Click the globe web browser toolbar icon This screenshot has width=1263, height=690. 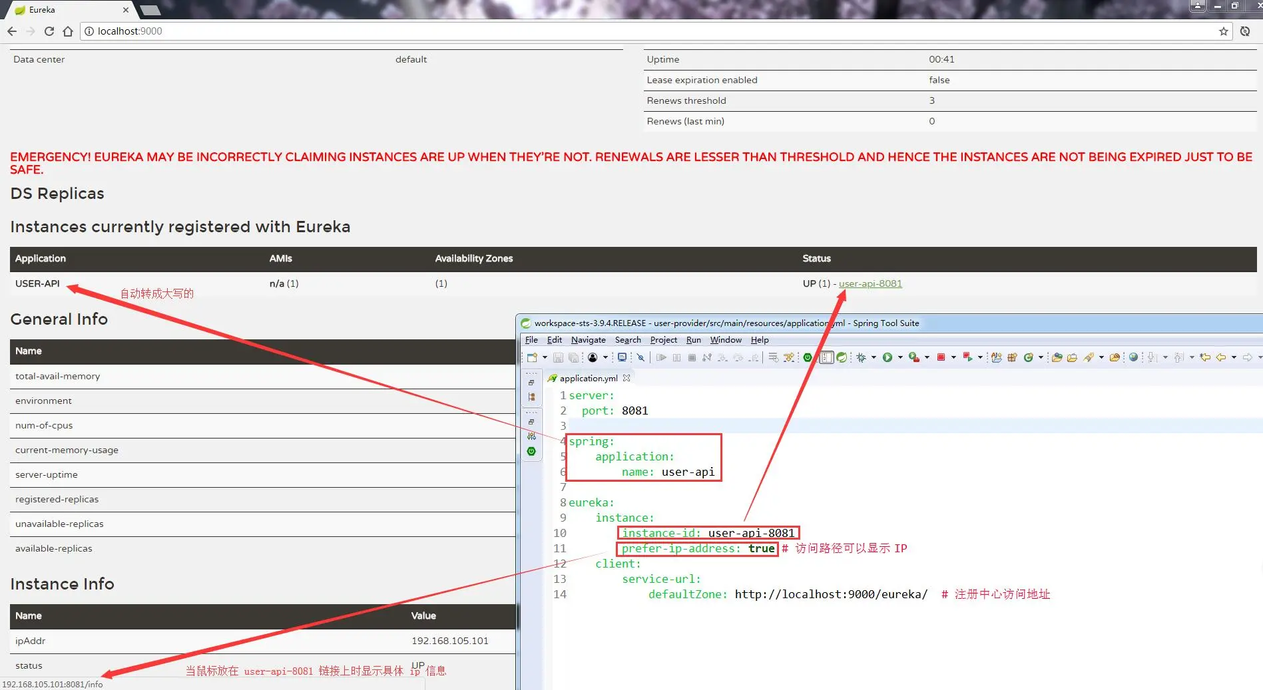[x=1133, y=357]
